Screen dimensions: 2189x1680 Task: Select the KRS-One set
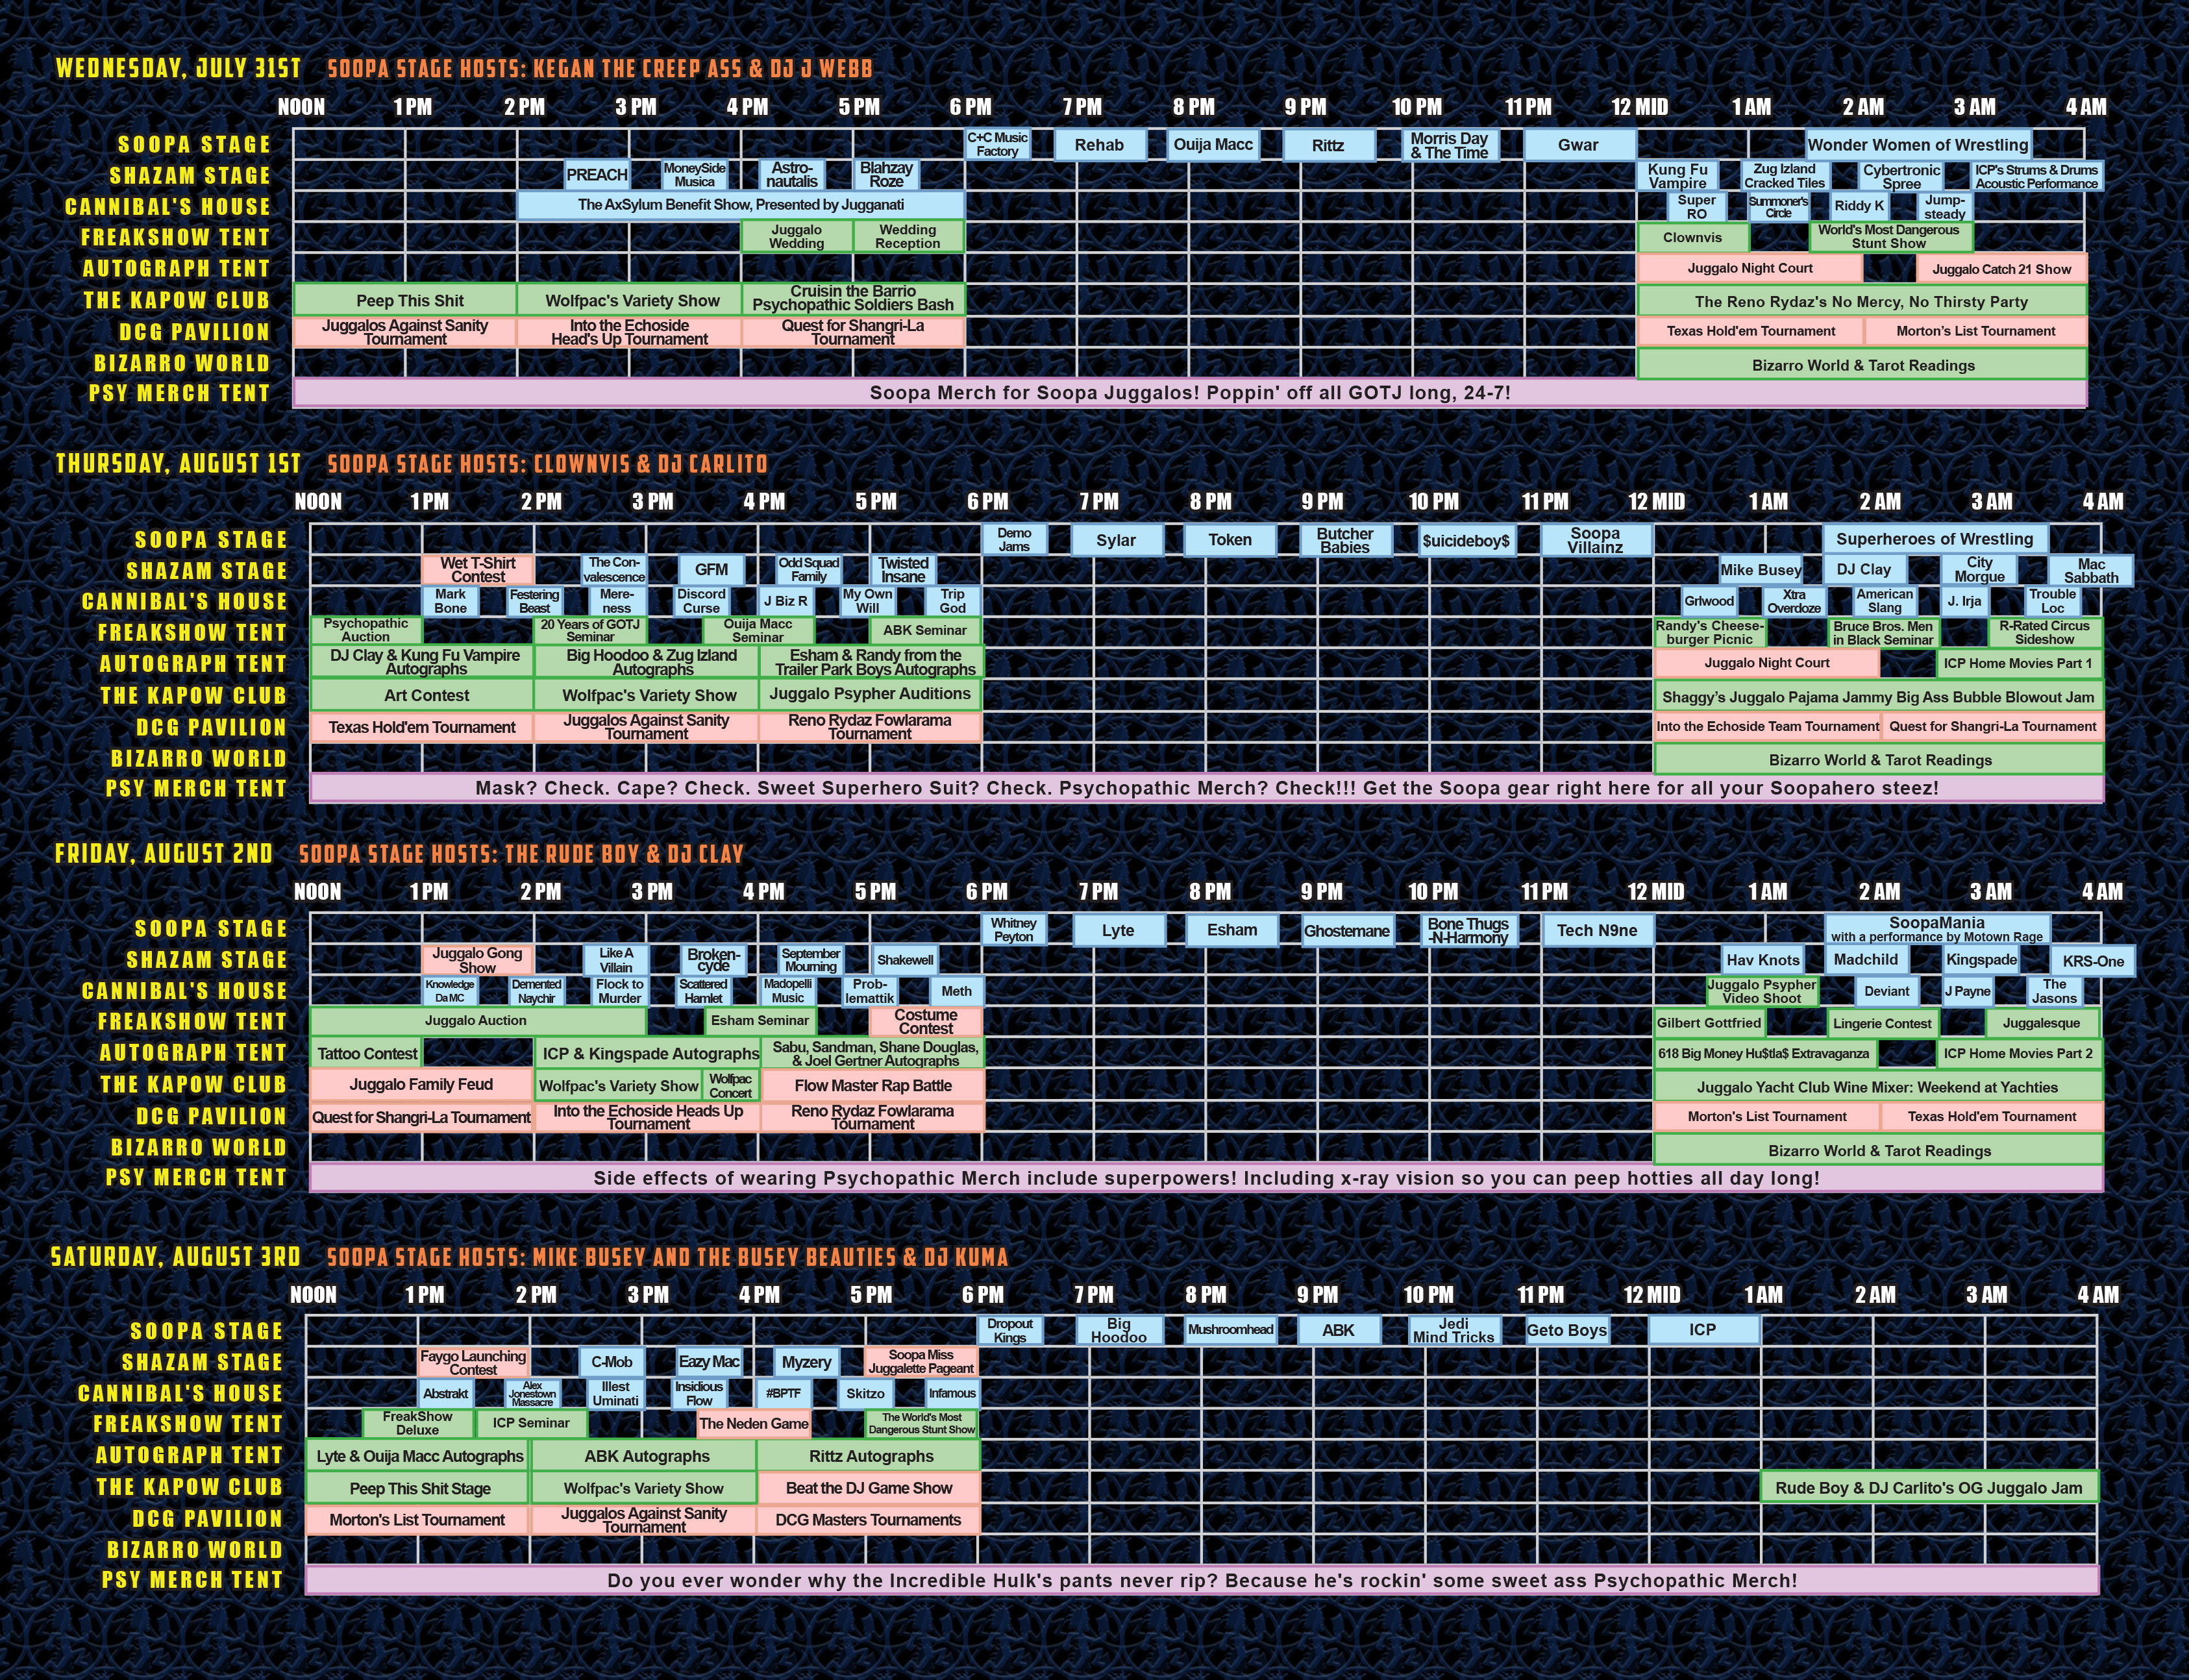coord(2093,961)
